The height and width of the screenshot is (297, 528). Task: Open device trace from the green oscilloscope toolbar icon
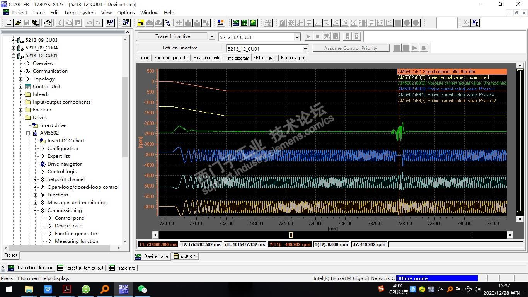pos(235,23)
